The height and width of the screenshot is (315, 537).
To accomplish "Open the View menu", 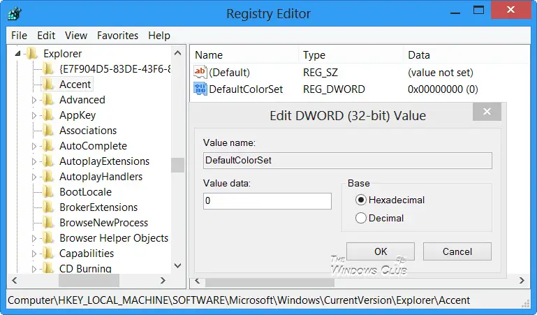I will click(x=76, y=36).
